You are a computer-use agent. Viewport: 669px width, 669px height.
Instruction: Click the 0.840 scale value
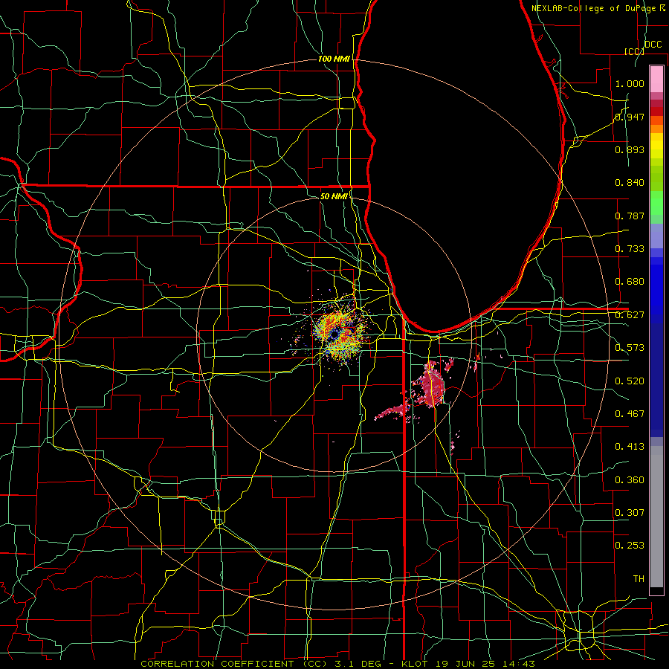pos(630,183)
